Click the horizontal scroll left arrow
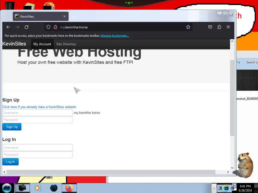This screenshot has width=258, height=193. pyautogui.click(x=4, y=172)
